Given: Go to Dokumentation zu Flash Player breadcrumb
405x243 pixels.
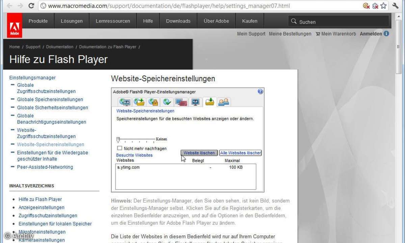Looking at the screenshot, I should coord(108,47).
